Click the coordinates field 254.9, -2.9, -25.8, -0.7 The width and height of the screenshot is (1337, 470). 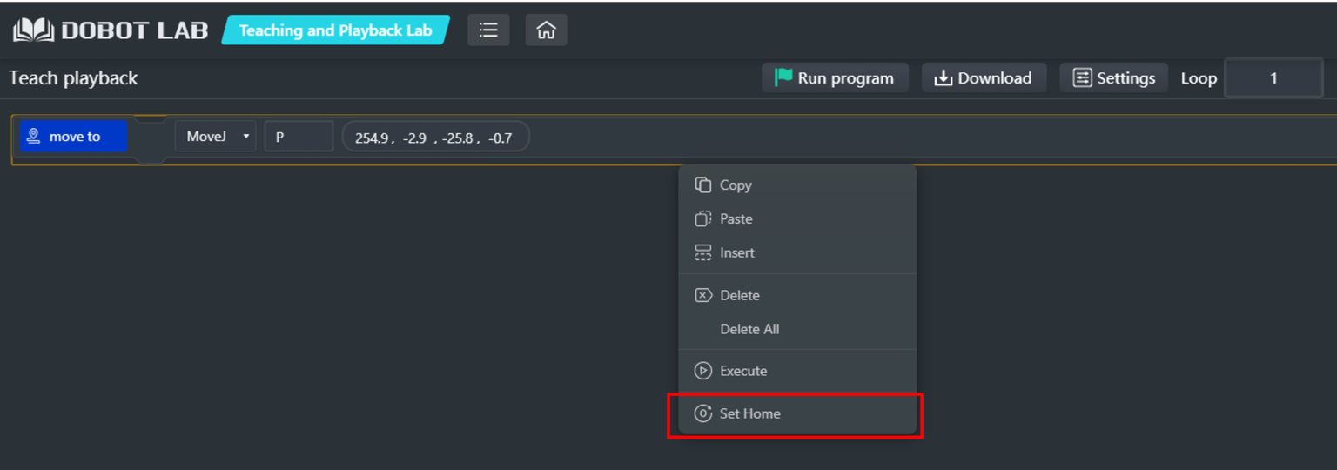click(434, 138)
